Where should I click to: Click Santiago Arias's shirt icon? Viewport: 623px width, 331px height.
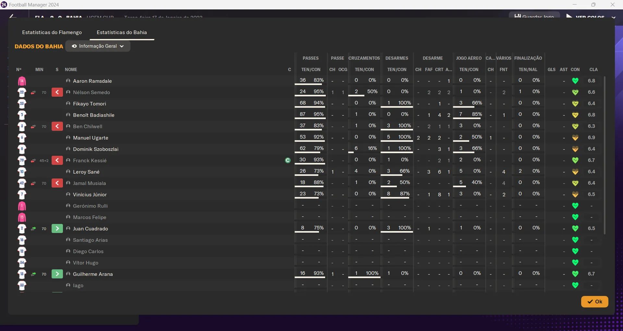pos(22,240)
